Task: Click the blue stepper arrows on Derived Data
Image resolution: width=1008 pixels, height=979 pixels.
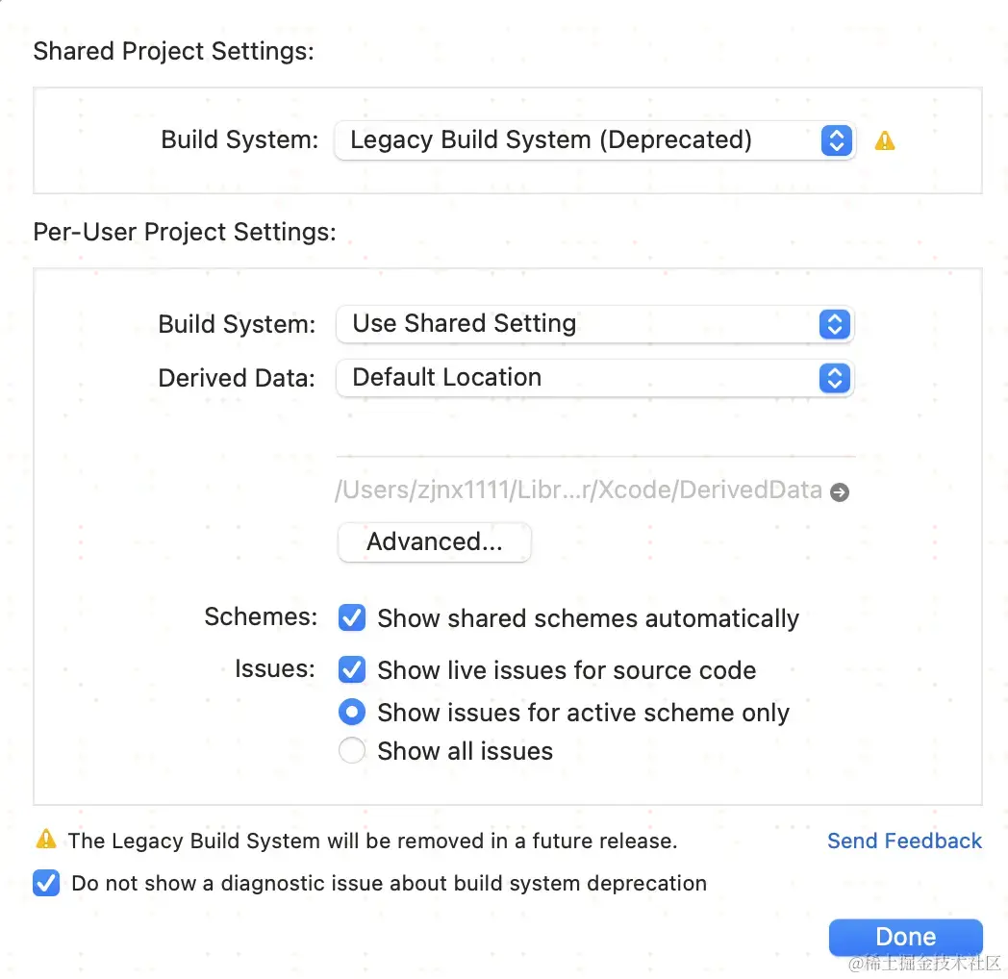Action: (835, 378)
